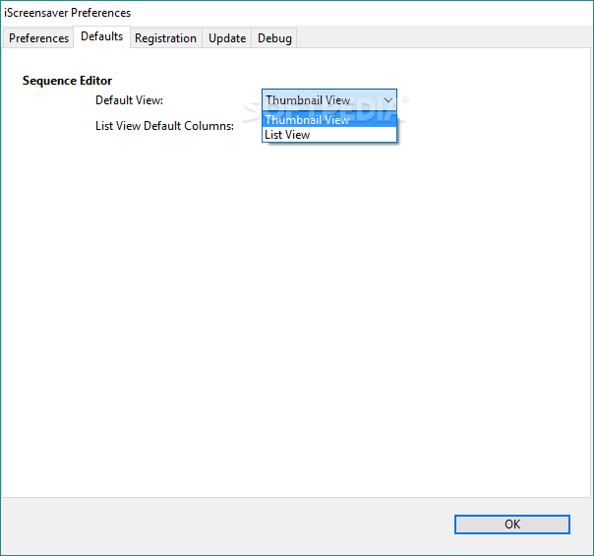Confirm preferences with OK button
This screenshot has height=556, width=594.
click(x=512, y=525)
